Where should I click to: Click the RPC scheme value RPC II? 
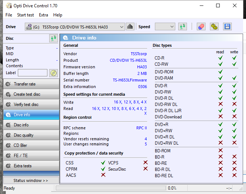pos(141,128)
